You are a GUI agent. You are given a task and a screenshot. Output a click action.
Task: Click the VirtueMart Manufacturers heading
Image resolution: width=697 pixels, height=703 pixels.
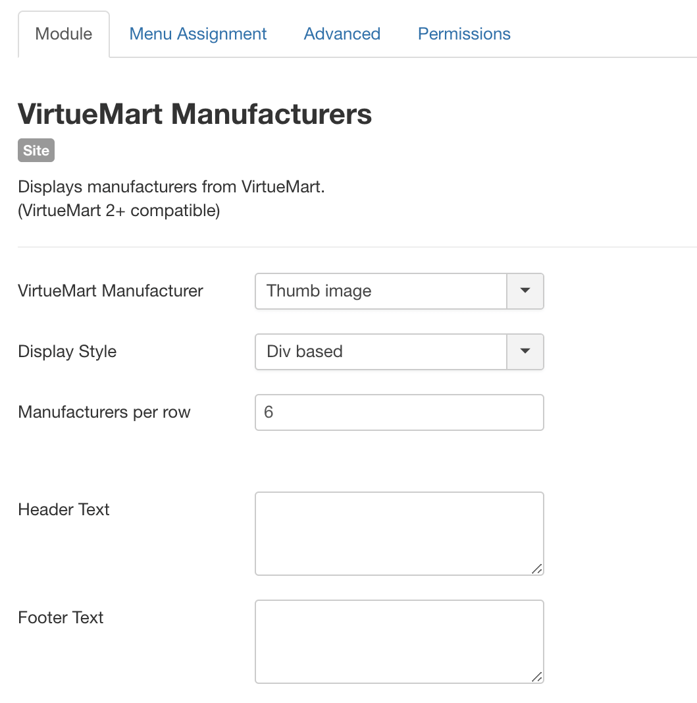195,114
